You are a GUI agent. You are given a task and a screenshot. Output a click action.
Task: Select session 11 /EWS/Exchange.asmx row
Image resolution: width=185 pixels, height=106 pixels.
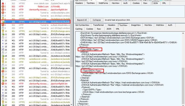[x=36, y=34]
